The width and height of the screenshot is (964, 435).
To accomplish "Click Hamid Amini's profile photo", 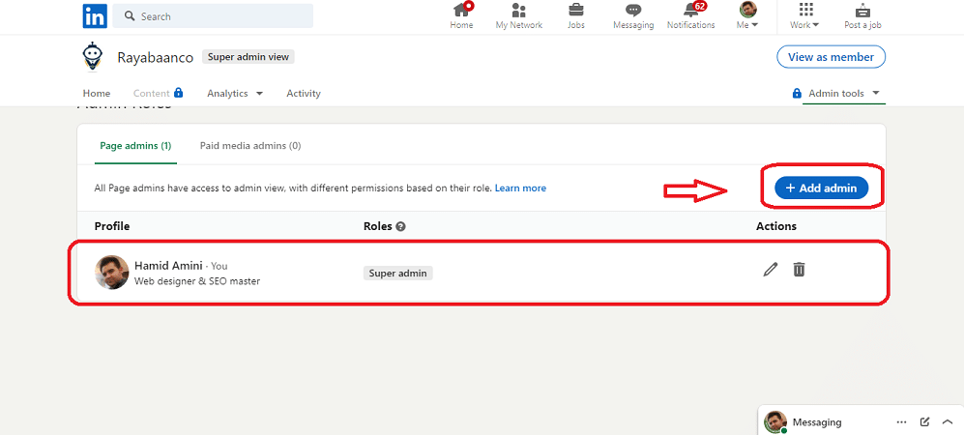I will pos(112,273).
